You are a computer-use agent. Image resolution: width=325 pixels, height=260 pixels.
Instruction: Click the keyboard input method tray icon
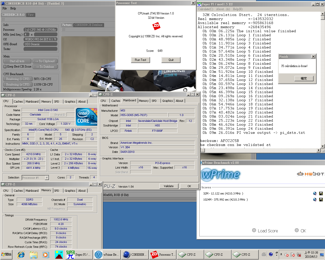264,254
